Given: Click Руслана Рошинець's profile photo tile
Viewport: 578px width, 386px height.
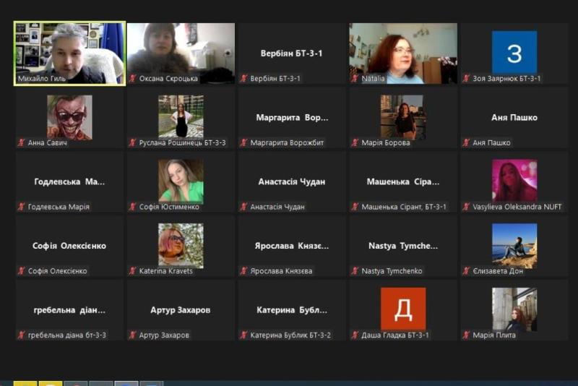Looking at the screenshot, I should [181, 116].
